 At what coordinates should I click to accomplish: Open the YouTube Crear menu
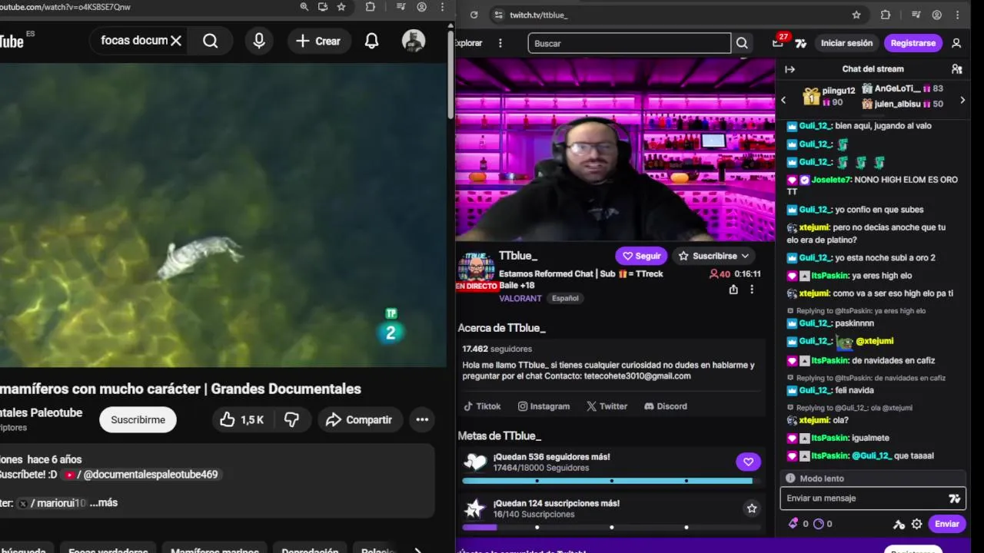(x=318, y=41)
